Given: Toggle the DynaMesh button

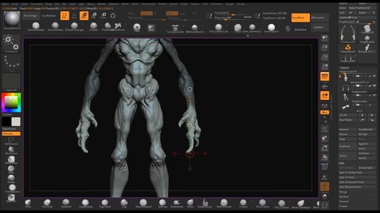Looking at the screenshot, I should (x=300, y=18).
